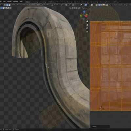Open the UV editor Image menu
Screen dimensions: 131x131
(x=126, y=5)
